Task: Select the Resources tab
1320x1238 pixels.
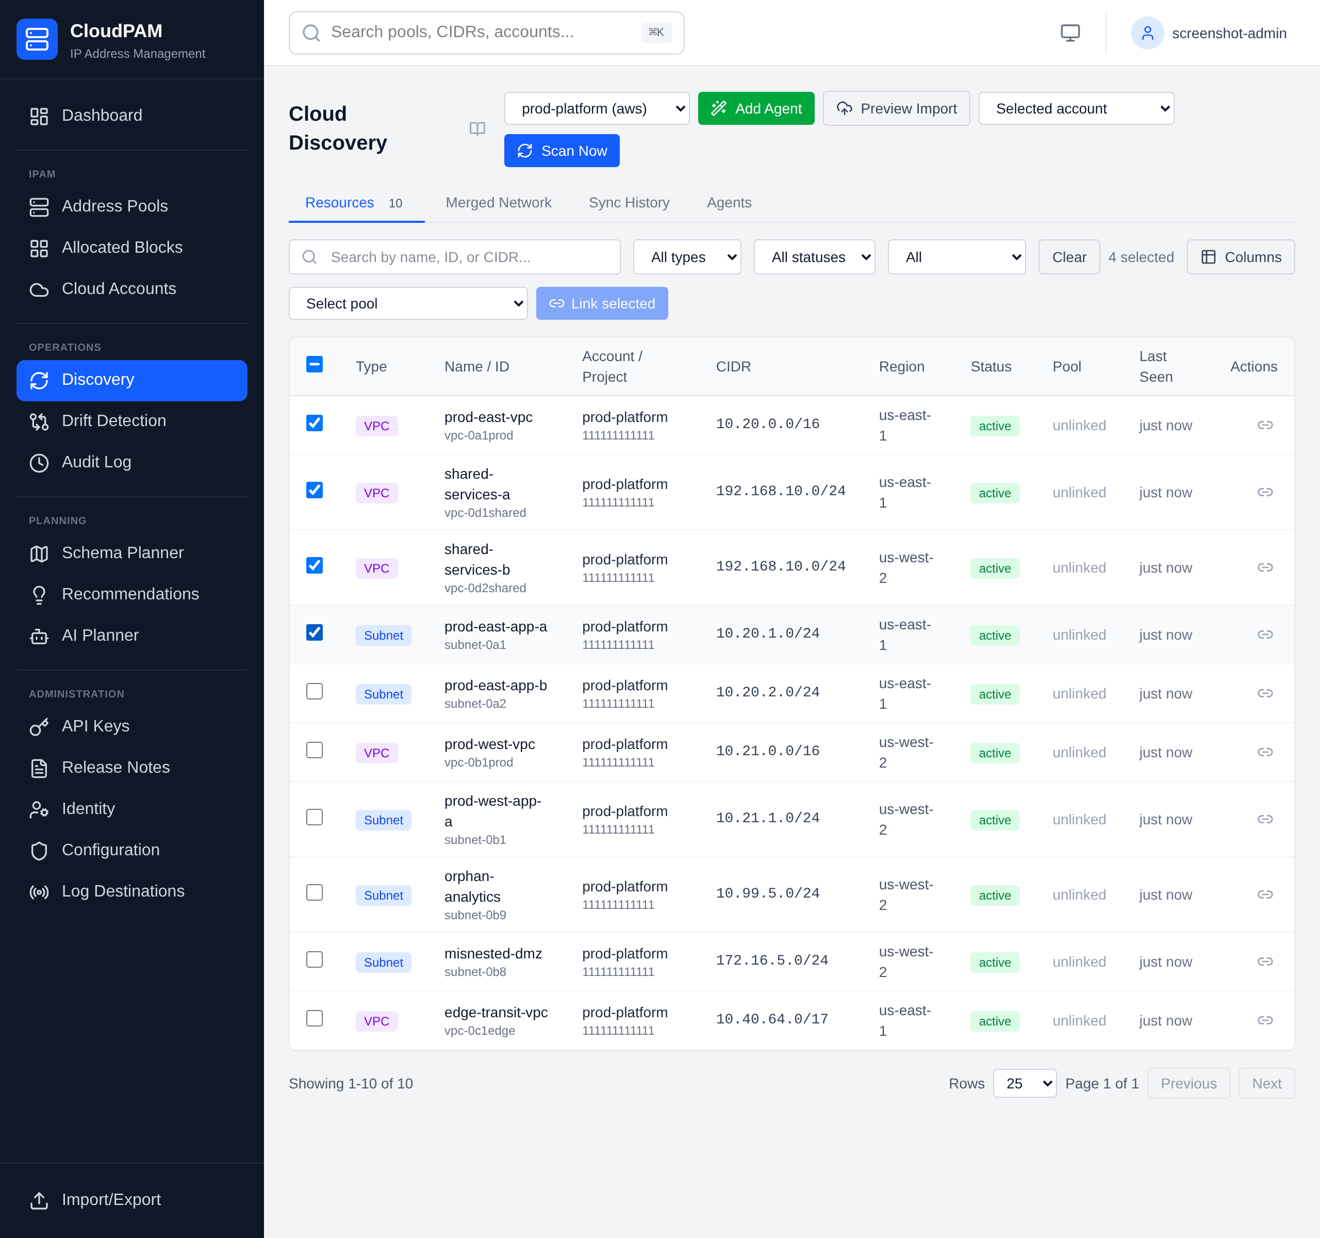Action: tap(356, 203)
